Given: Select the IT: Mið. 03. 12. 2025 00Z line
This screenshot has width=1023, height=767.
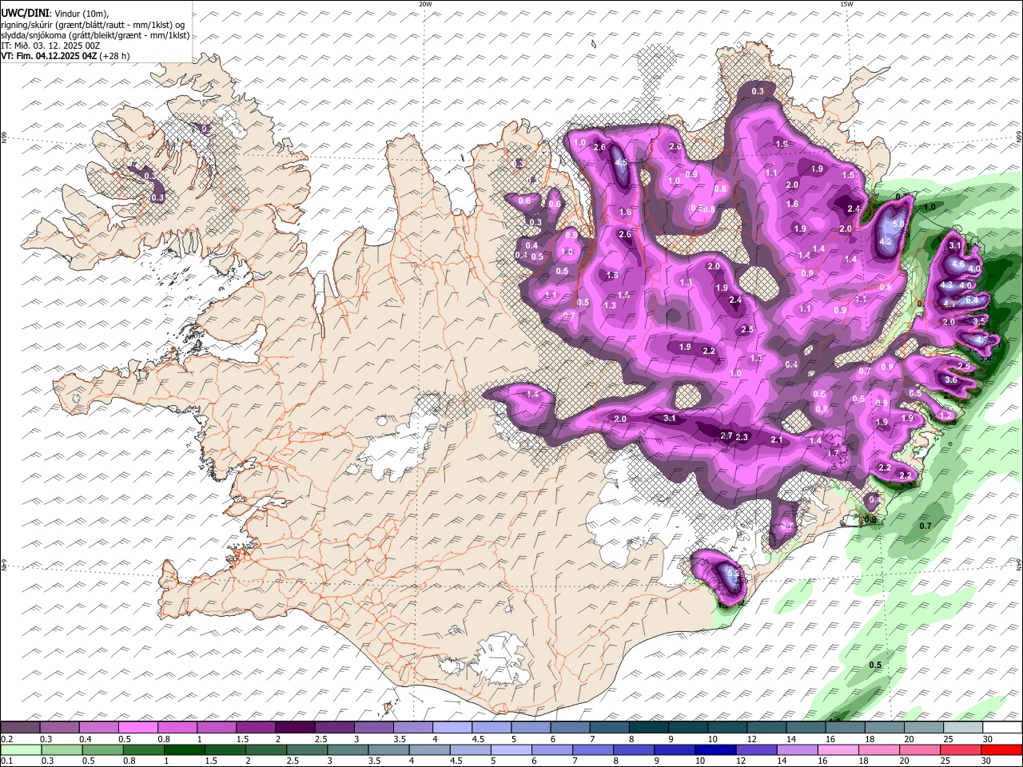Looking at the screenshot, I should [51, 46].
